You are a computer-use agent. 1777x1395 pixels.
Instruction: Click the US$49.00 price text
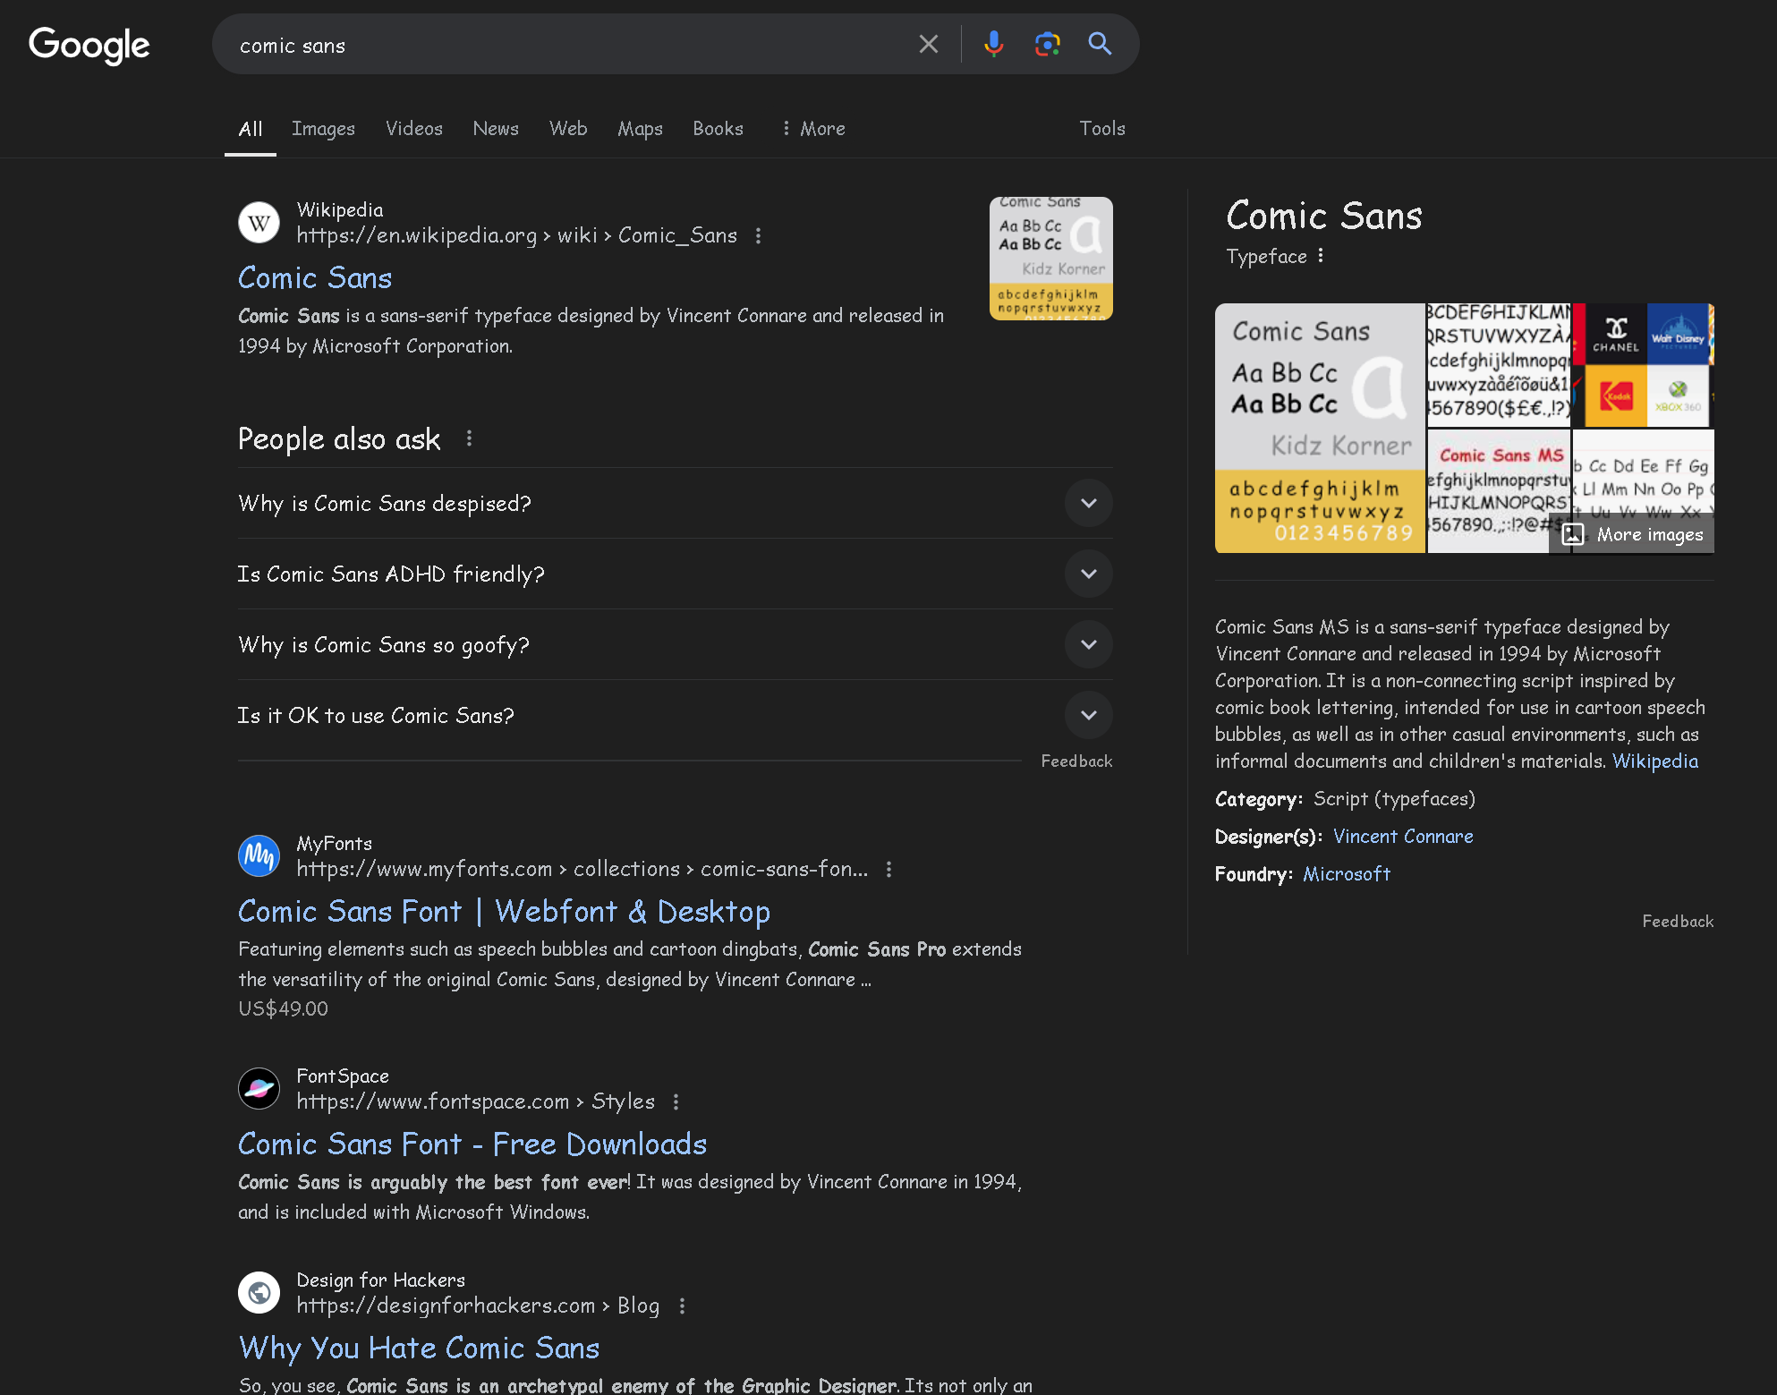coord(283,1009)
